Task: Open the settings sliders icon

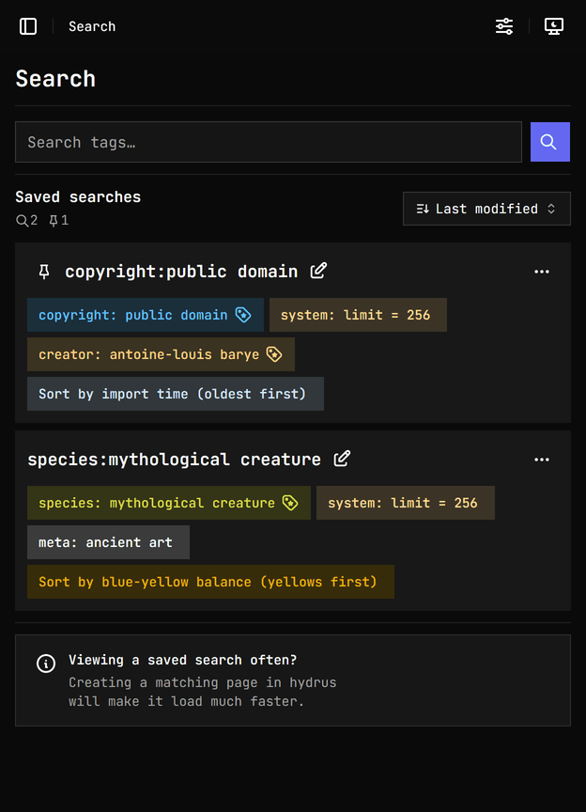Action: coord(504,26)
